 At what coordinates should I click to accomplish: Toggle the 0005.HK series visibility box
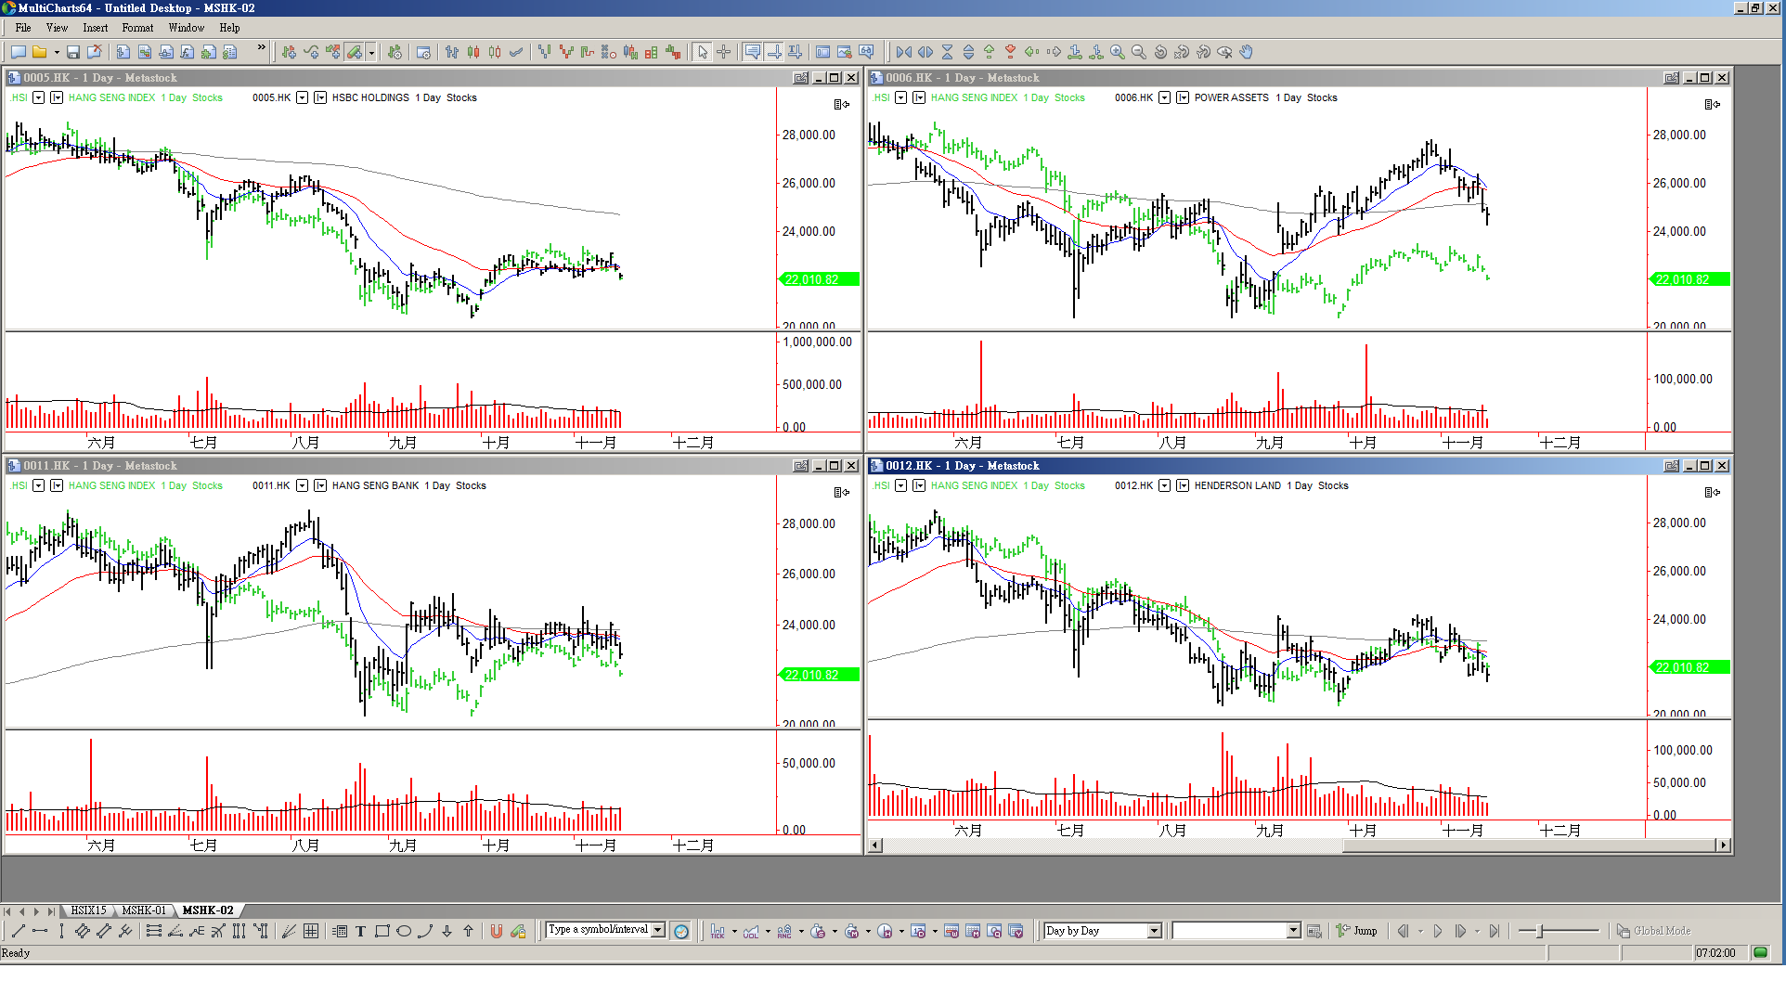320,97
